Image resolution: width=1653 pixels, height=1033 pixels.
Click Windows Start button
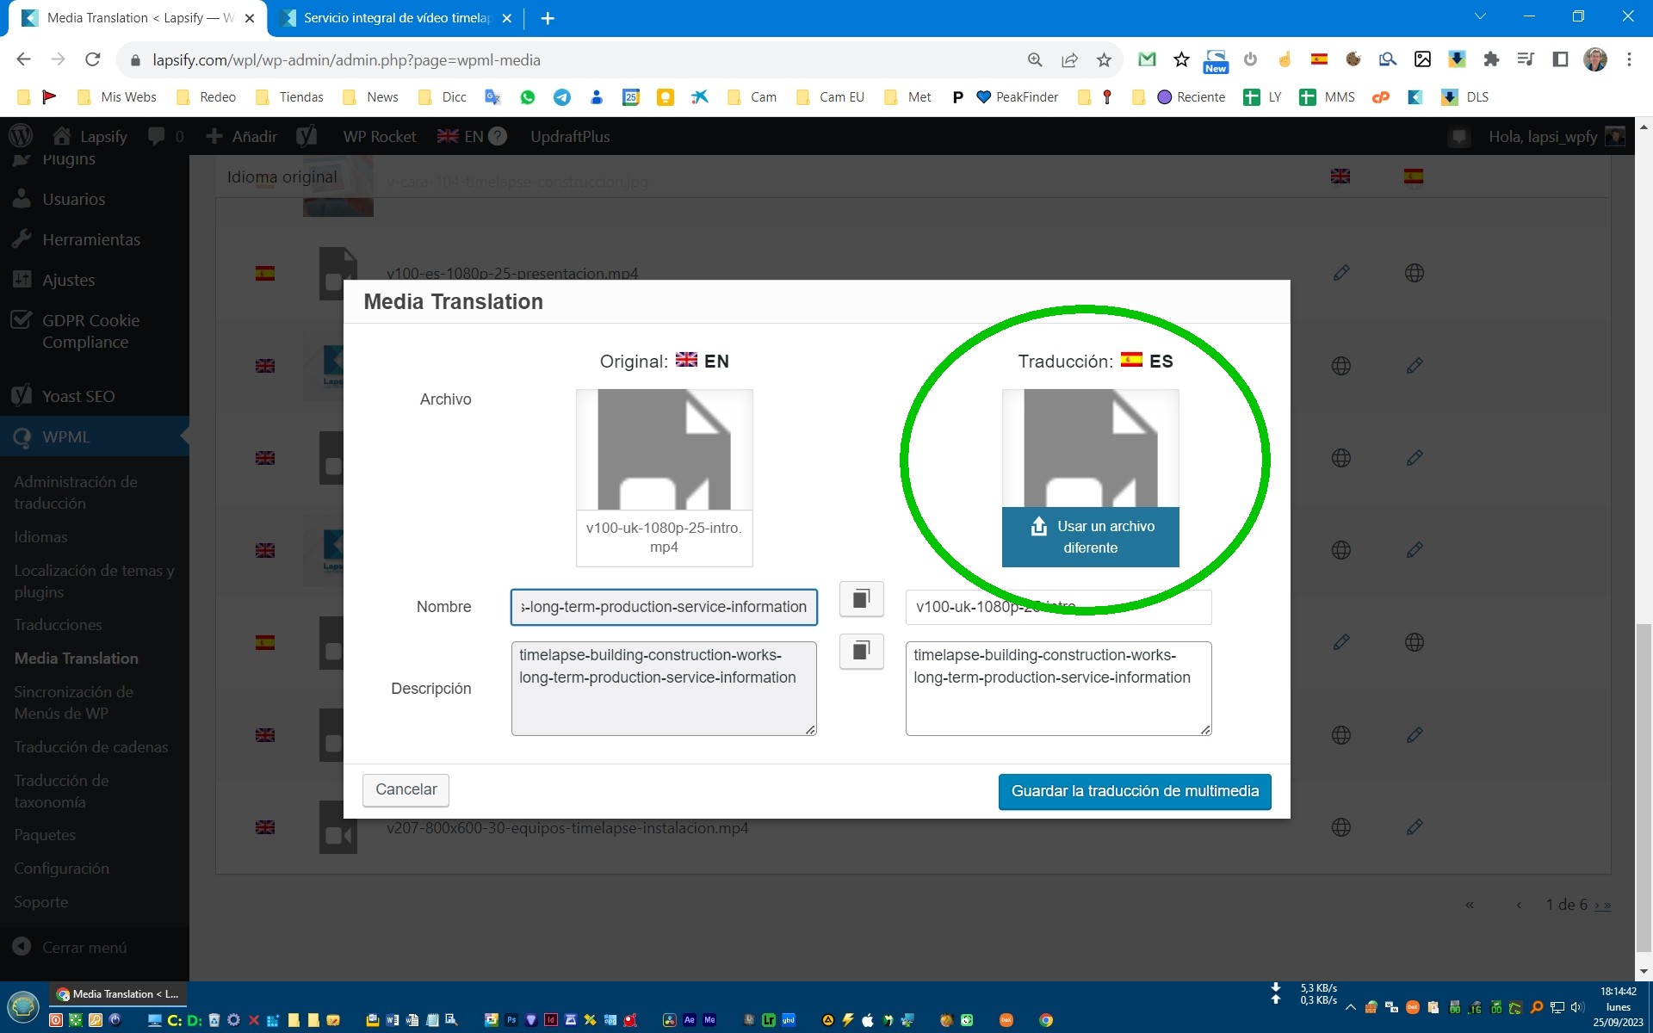(23, 1005)
